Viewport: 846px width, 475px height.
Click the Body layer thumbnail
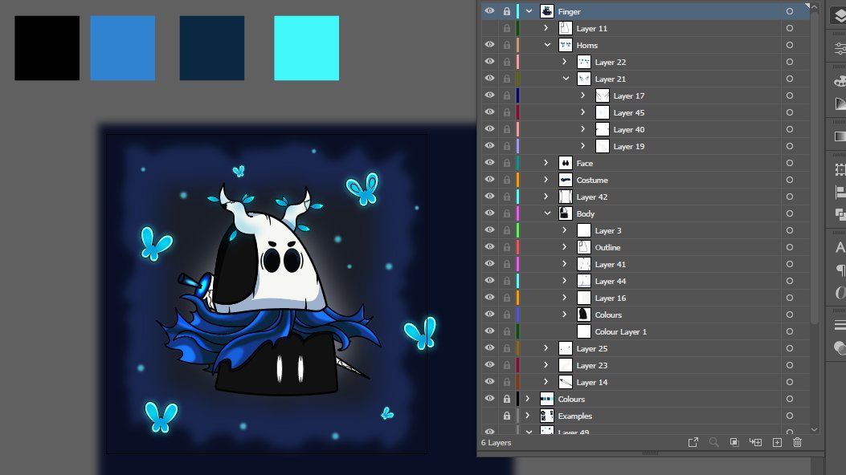pyautogui.click(x=566, y=213)
